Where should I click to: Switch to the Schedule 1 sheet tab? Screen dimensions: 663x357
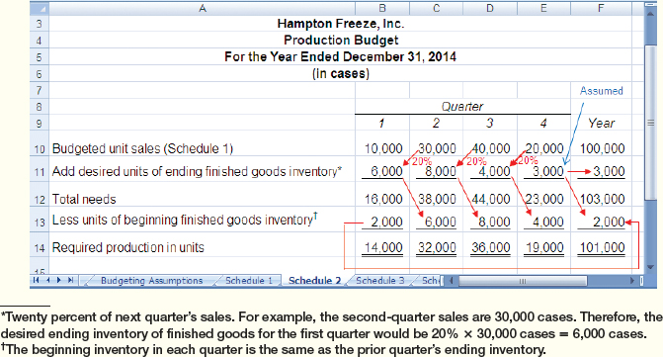tap(249, 281)
